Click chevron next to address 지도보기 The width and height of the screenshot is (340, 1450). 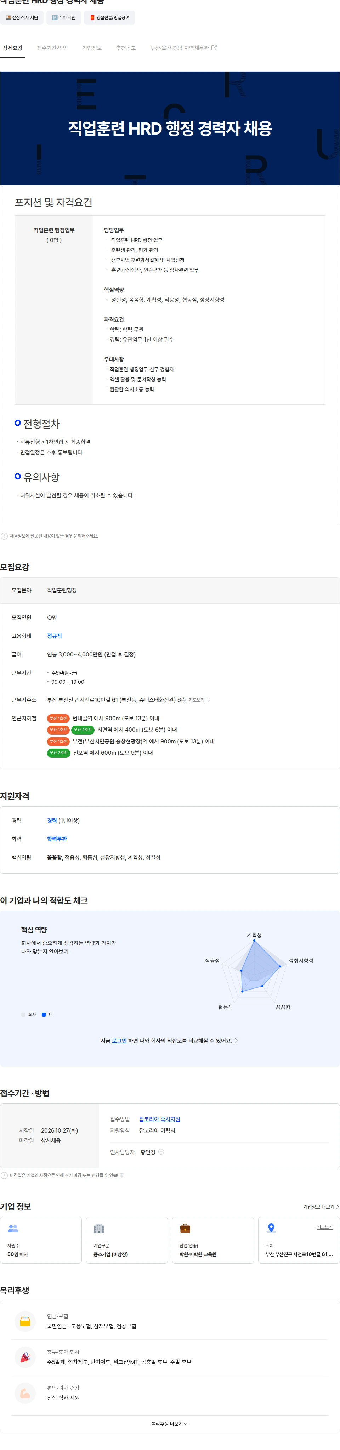[209, 700]
